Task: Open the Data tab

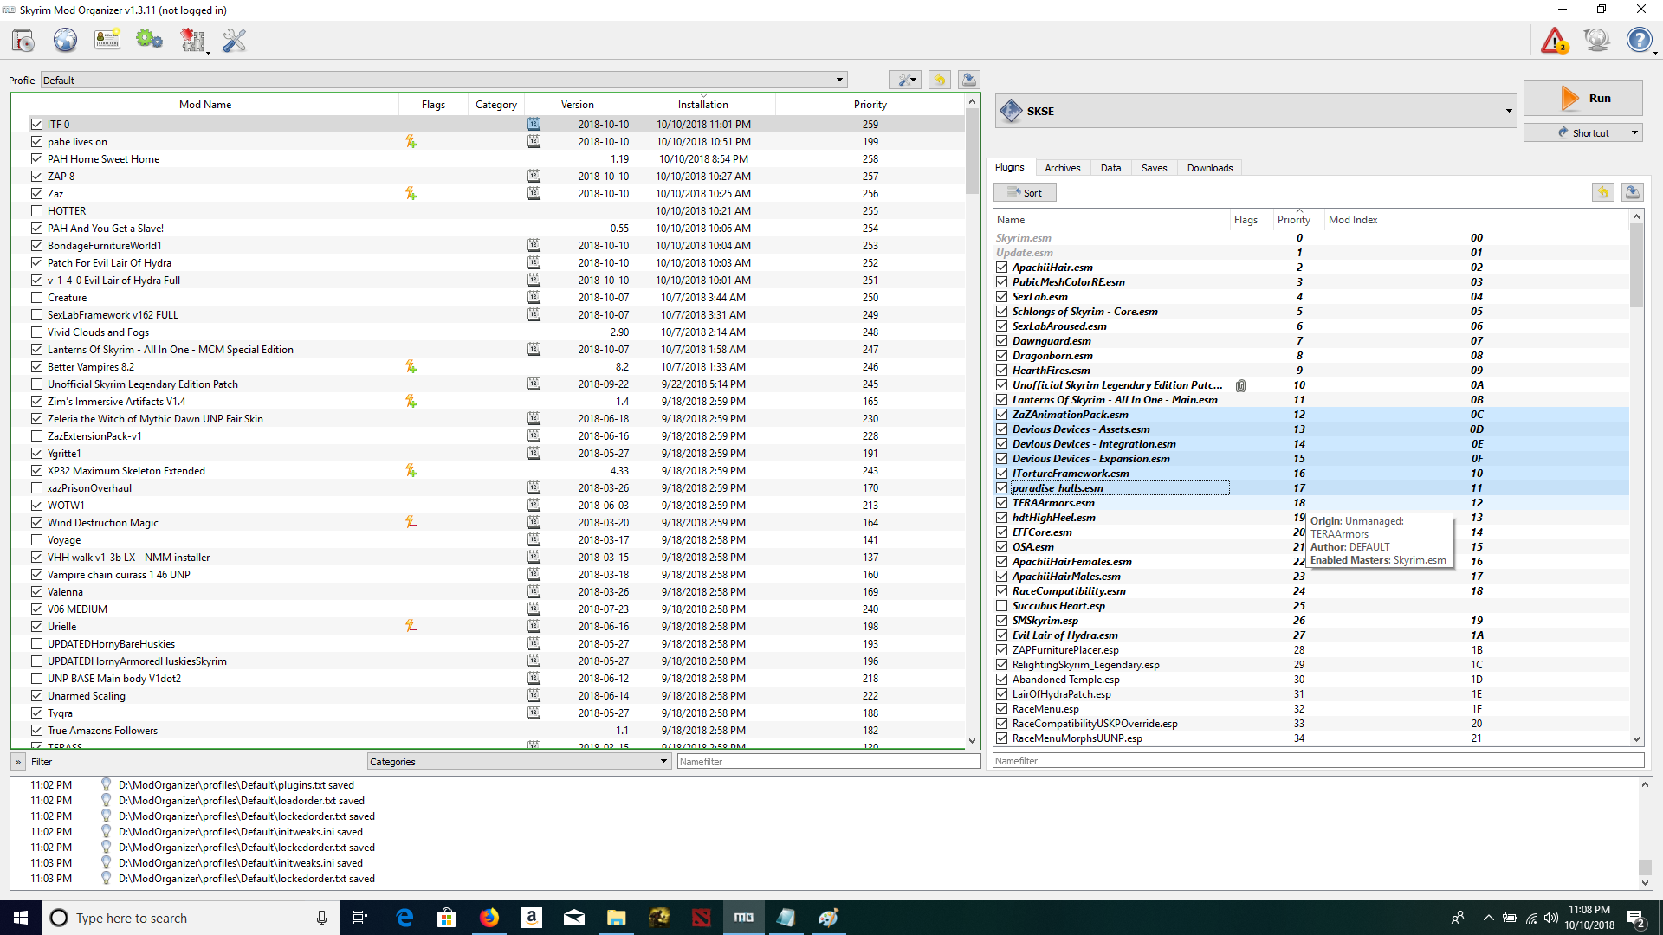Action: point(1110,168)
